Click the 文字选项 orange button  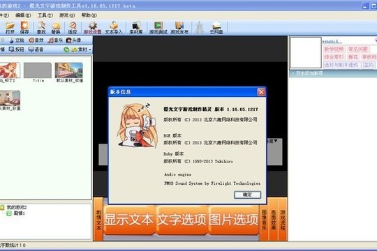[182, 220]
